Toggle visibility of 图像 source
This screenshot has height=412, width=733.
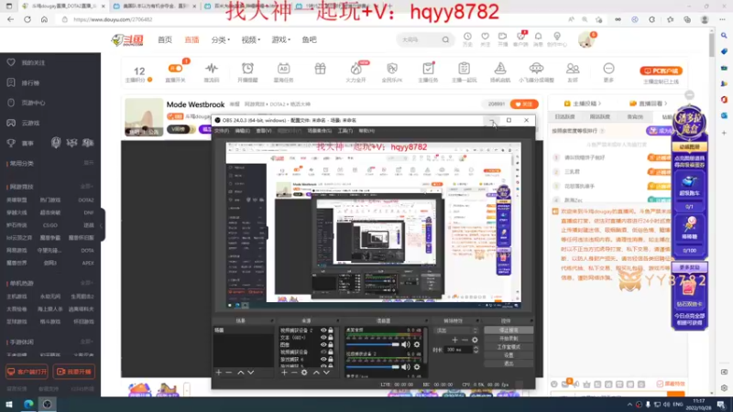[x=323, y=345]
